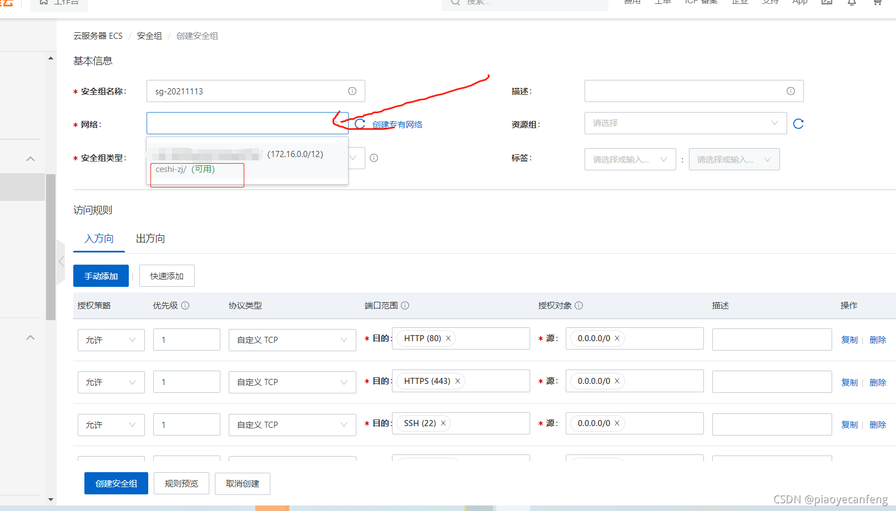The image size is (896, 511).
Task: Open 允许 policy dropdown in SSH row
Action: tap(111, 425)
